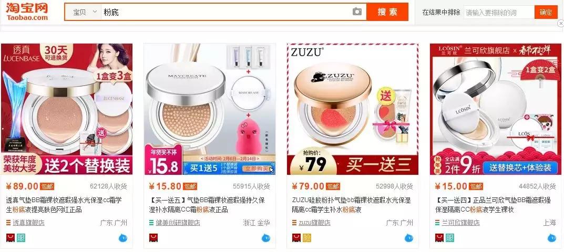This screenshot has width=564, height=252.
Task: Click the green 服 service badge under 透真旗舰店
Action: pos(21,238)
